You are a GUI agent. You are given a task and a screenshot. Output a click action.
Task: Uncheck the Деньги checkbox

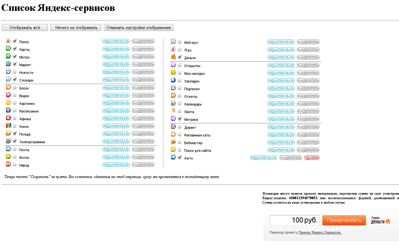(x=180, y=57)
